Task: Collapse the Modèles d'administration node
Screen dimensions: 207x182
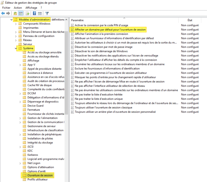Action: click(11, 20)
